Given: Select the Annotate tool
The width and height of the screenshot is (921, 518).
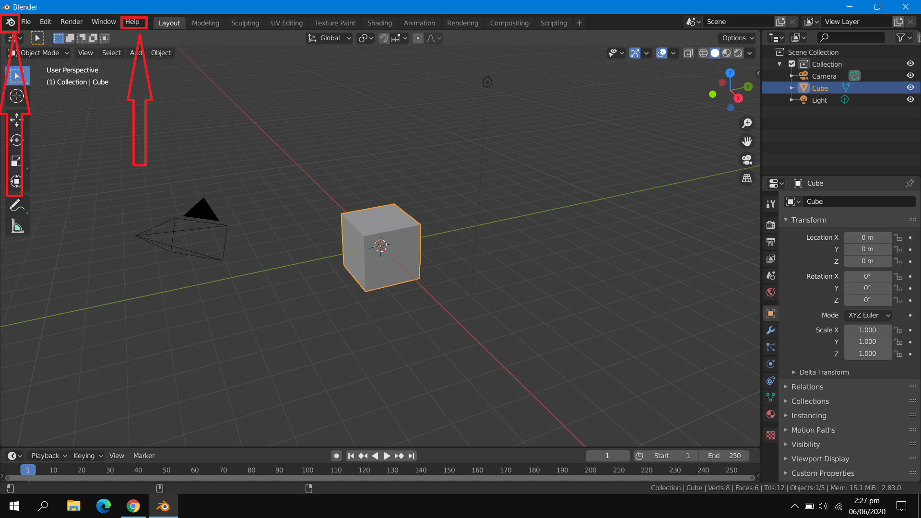Looking at the screenshot, I should 17,205.
